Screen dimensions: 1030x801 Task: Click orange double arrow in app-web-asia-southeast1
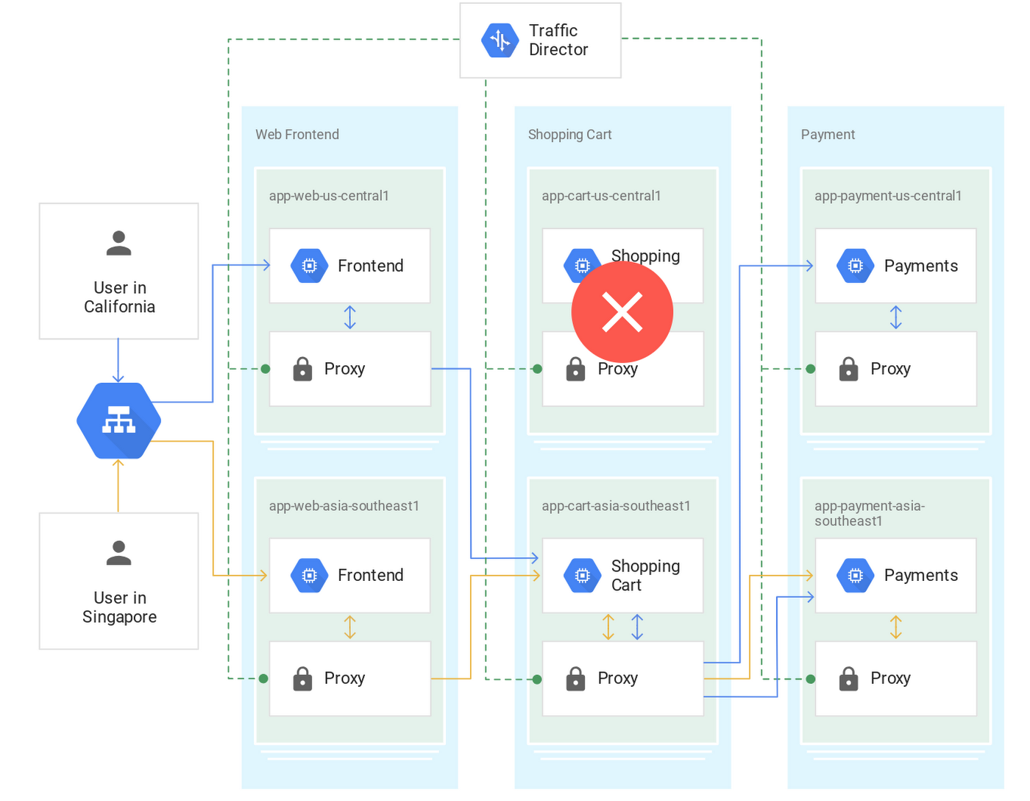pyautogui.click(x=350, y=627)
